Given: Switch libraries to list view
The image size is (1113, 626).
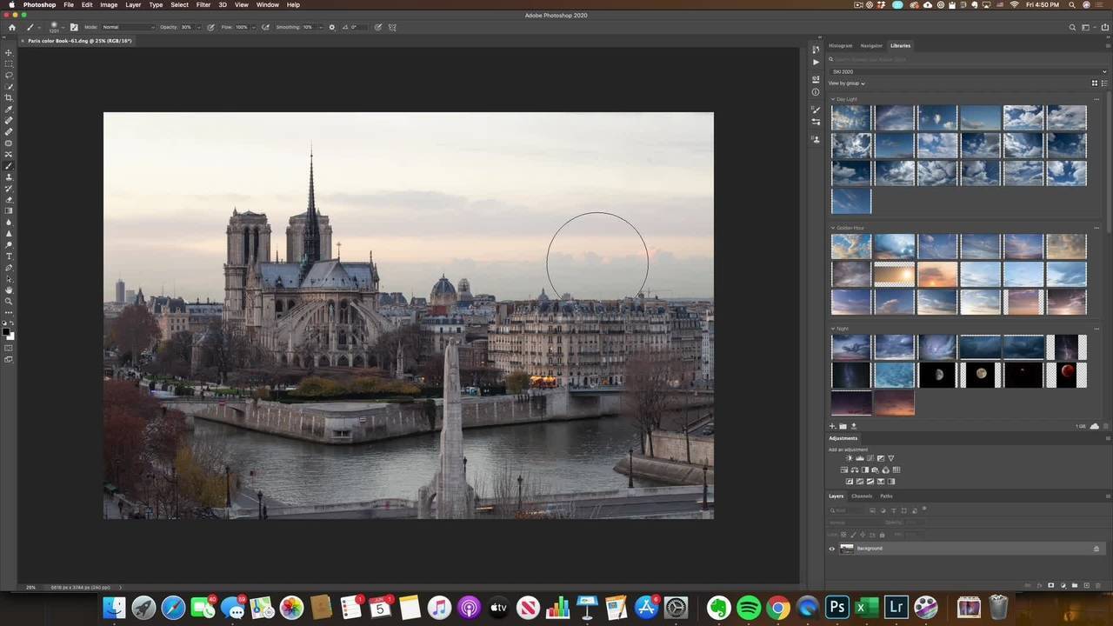Looking at the screenshot, I should click(x=1104, y=83).
